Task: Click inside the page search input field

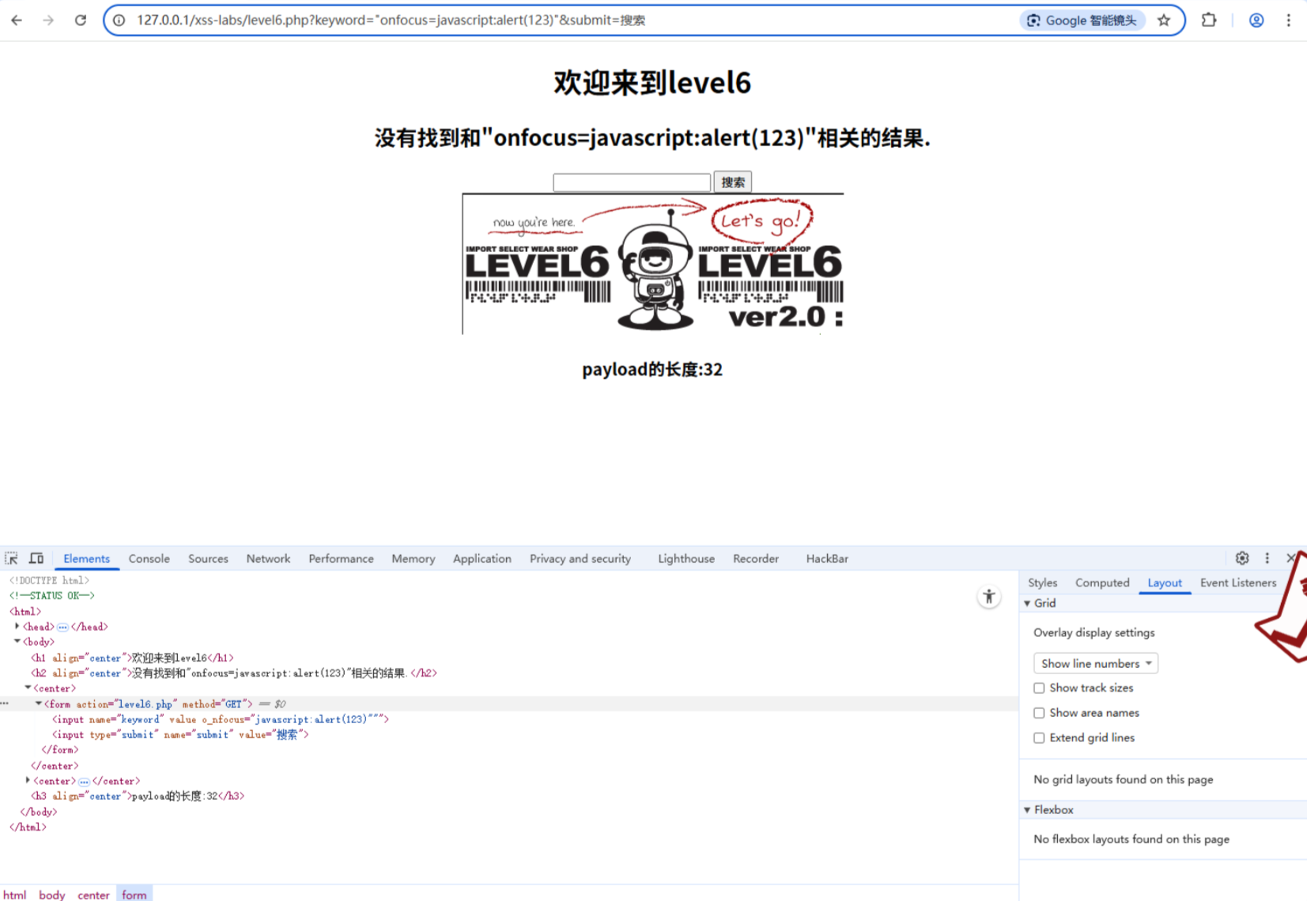Action: [631, 182]
